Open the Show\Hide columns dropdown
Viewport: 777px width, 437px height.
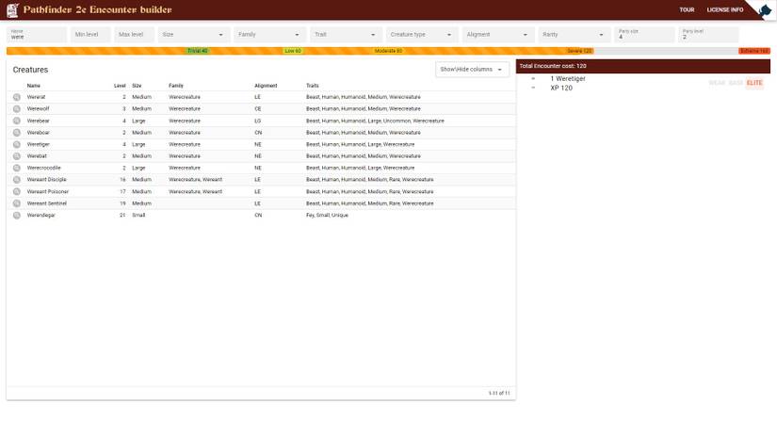(x=473, y=70)
